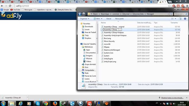Sort by Data de modificação column
This screenshot has height=106, width=189.
tap(144, 23)
